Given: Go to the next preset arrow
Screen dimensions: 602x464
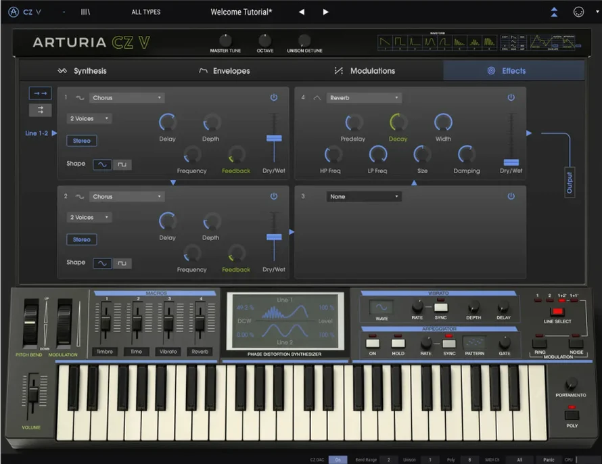Looking at the screenshot, I should 325,12.
